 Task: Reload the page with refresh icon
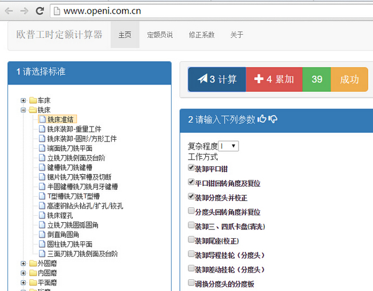40,11
